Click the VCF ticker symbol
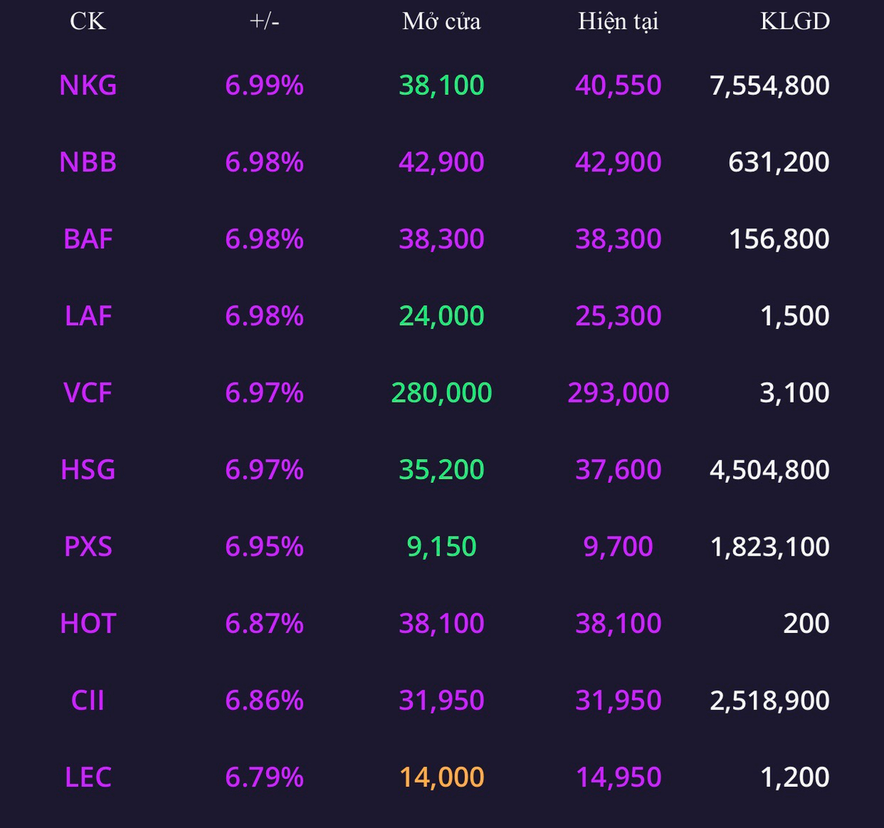The image size is (884, 828). (x=88, y=393)
